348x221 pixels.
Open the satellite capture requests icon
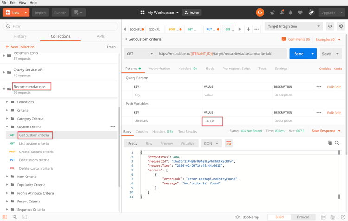(272, 13)
